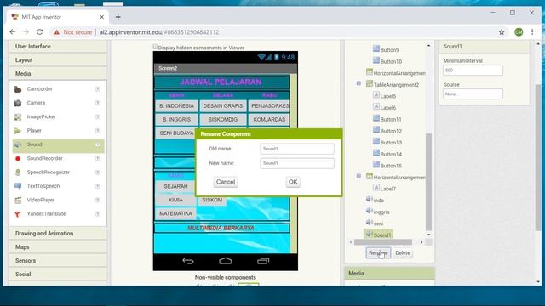Go back with browser back arrow
This screenshot has height=306, width=545.
coord(13,32)
